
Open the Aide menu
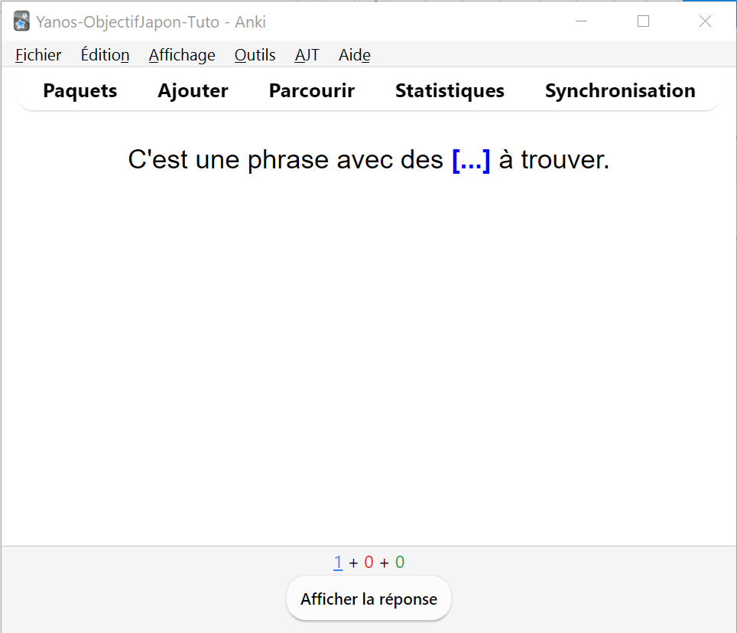[x=355, y=55]
